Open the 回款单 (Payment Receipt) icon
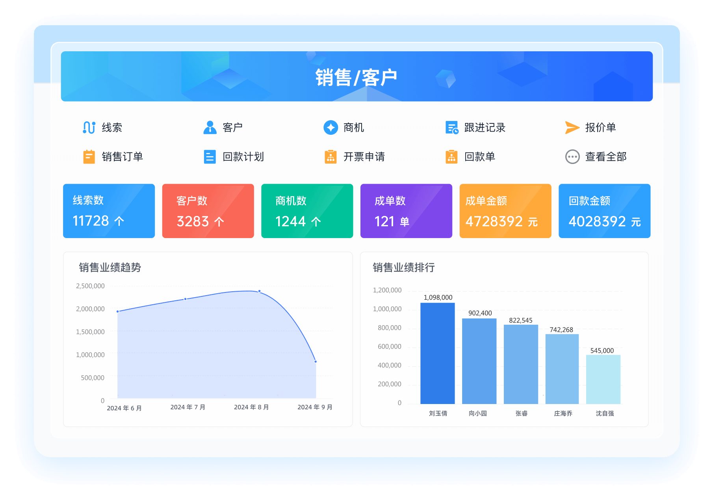Screen dimensions: 713x499 (452, 156)
